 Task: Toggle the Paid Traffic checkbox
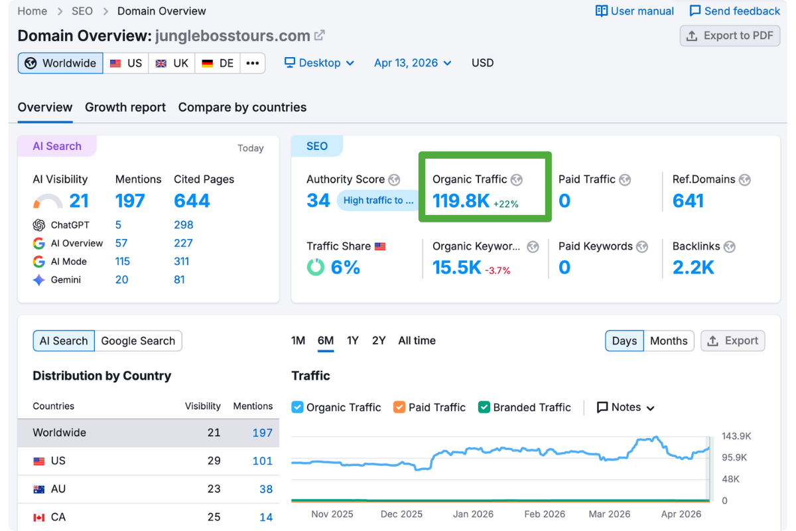tap(399, 407)
